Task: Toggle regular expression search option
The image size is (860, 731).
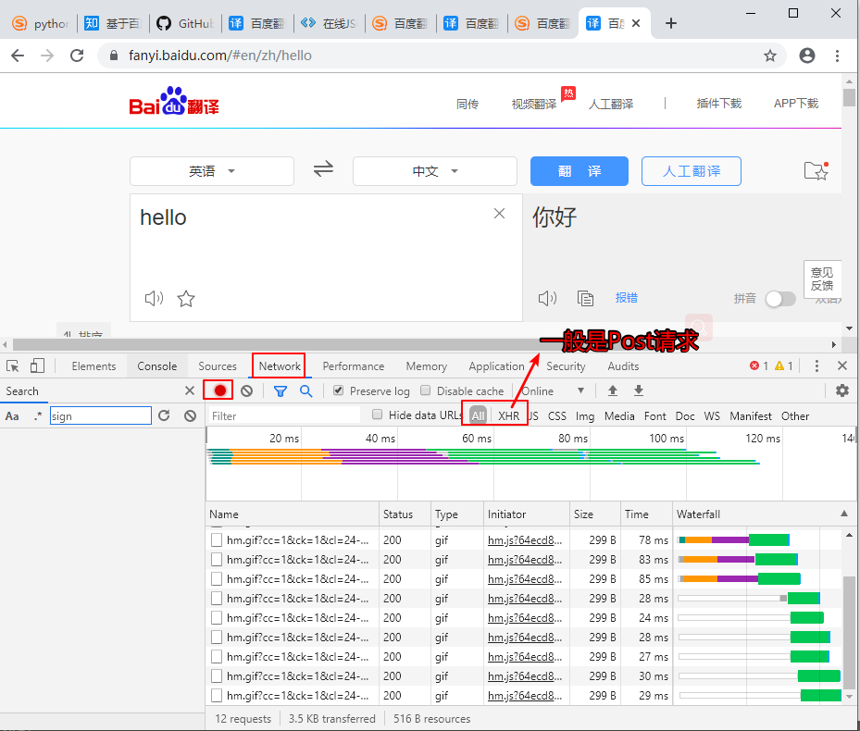Action: click(x=37, y=415)
